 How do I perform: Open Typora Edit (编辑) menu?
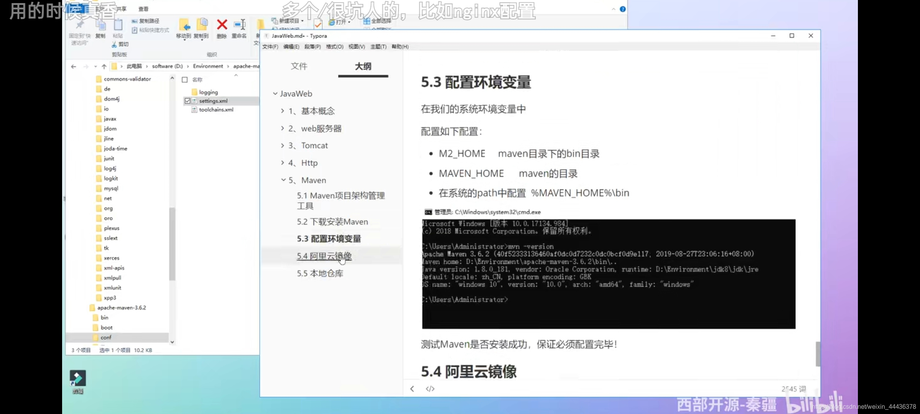[291, 47]
